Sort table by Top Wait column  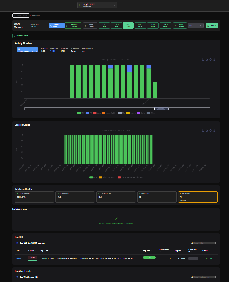(152, 251)
